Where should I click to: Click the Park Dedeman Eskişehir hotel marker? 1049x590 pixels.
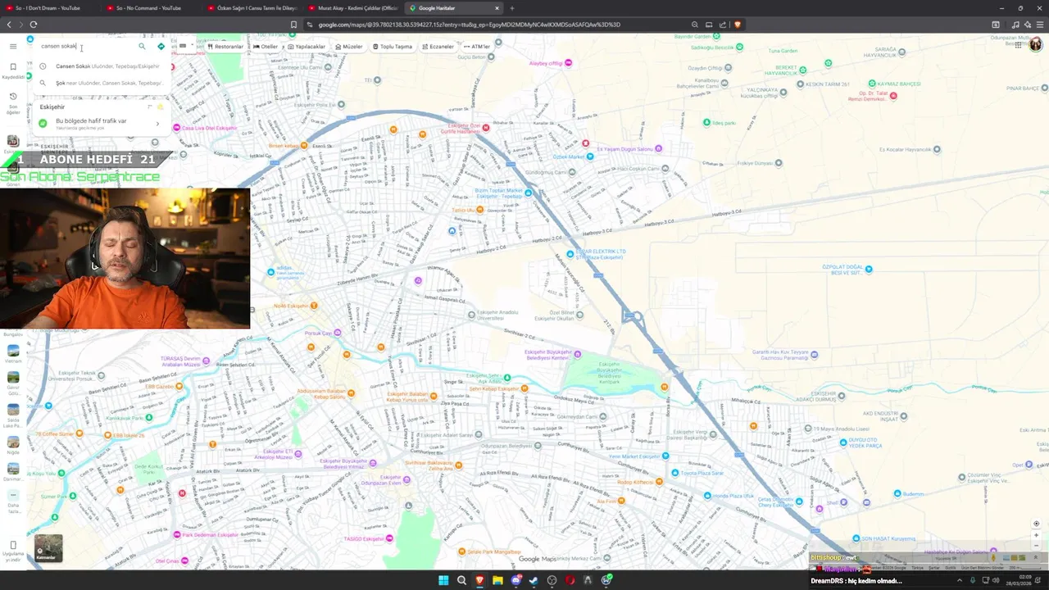coord(177,535)
